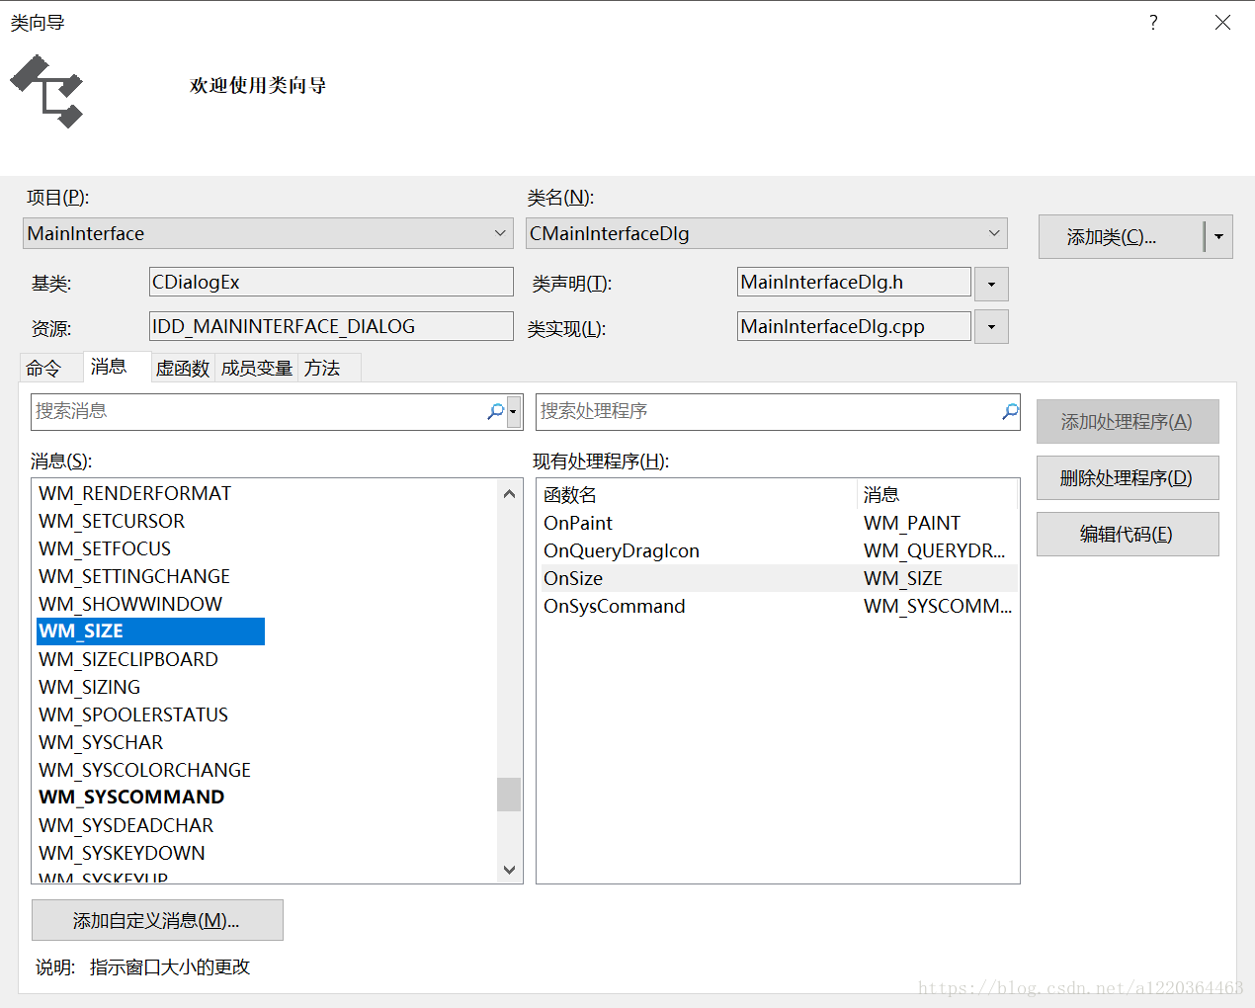Click the magnifier icon in message search box
This screenshot has width=1255, height=1008.
(495, 411)
